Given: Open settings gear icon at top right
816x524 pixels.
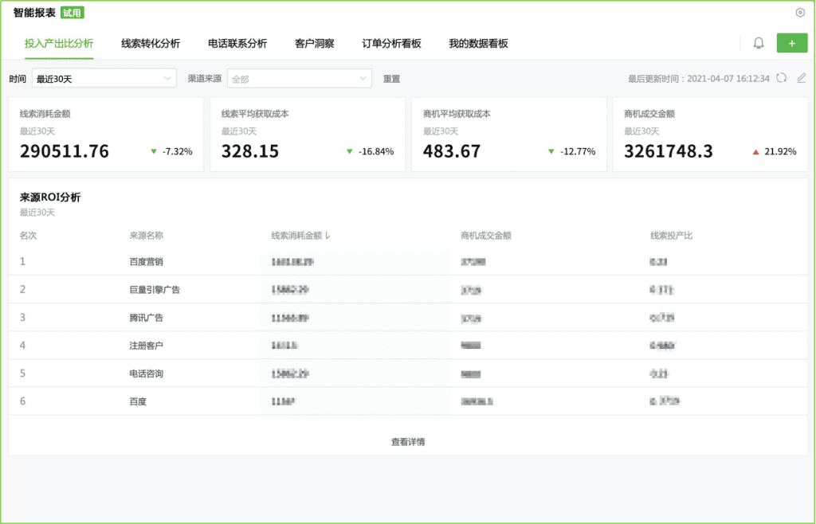Looking at the screenshot, I should pyautogui.click(x=800, y=13).
